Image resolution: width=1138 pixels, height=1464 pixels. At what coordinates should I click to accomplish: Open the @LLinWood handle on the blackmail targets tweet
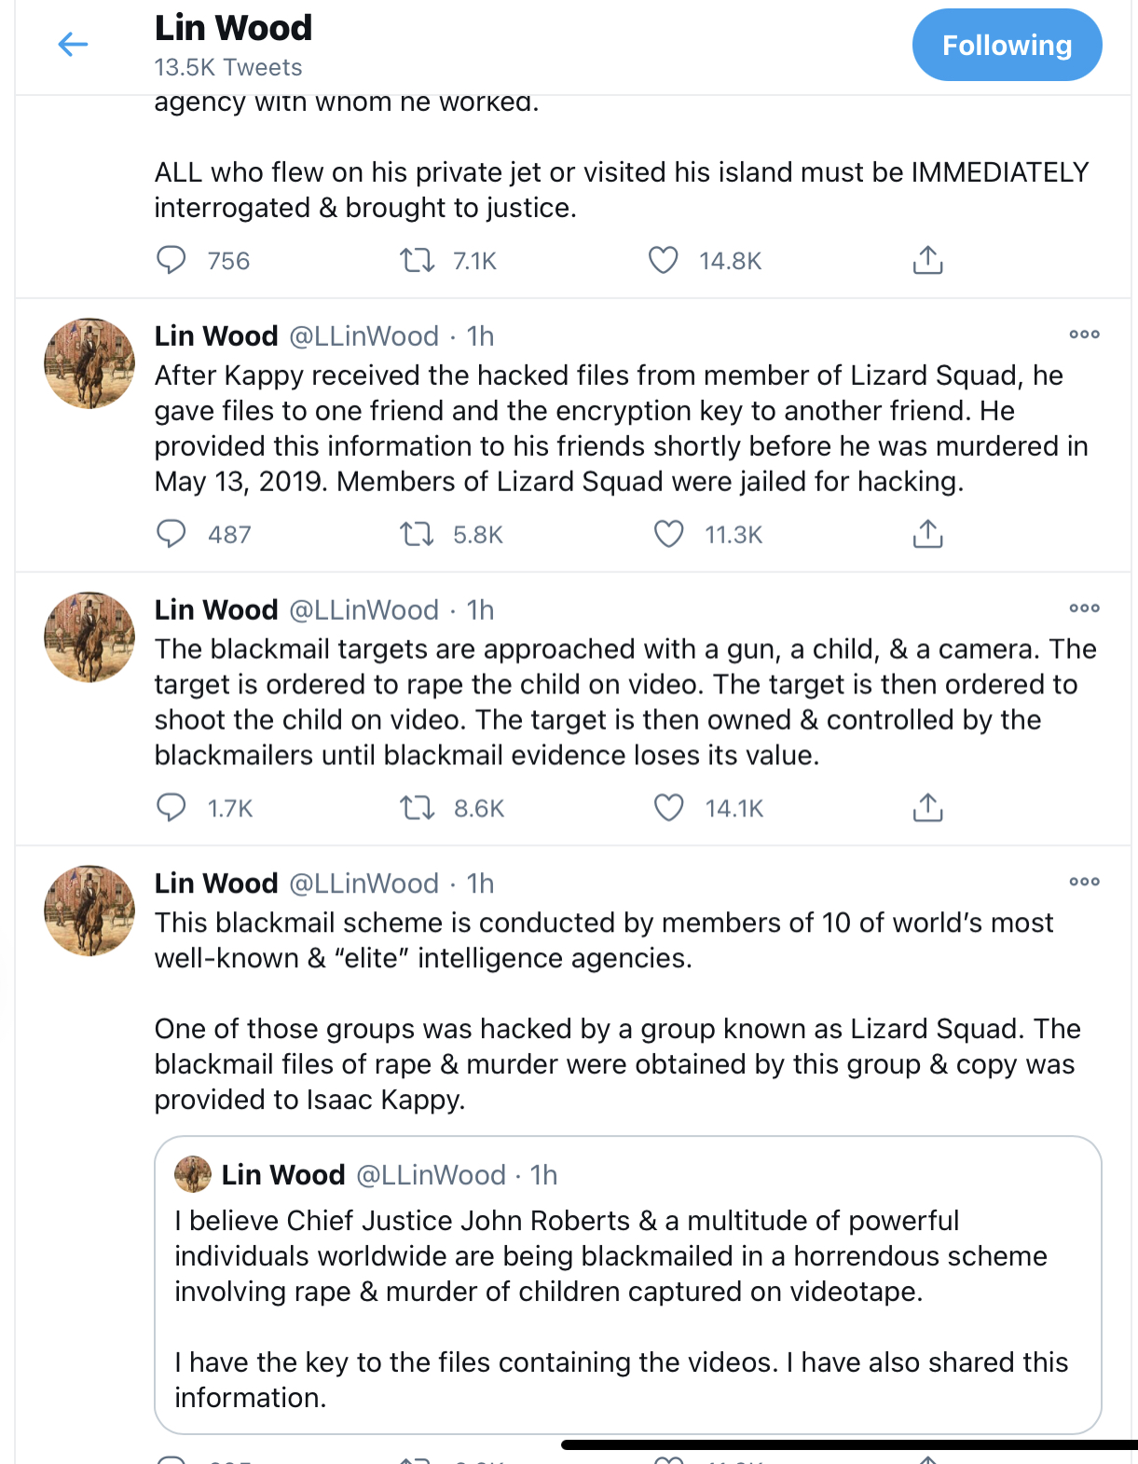point(364,610)
